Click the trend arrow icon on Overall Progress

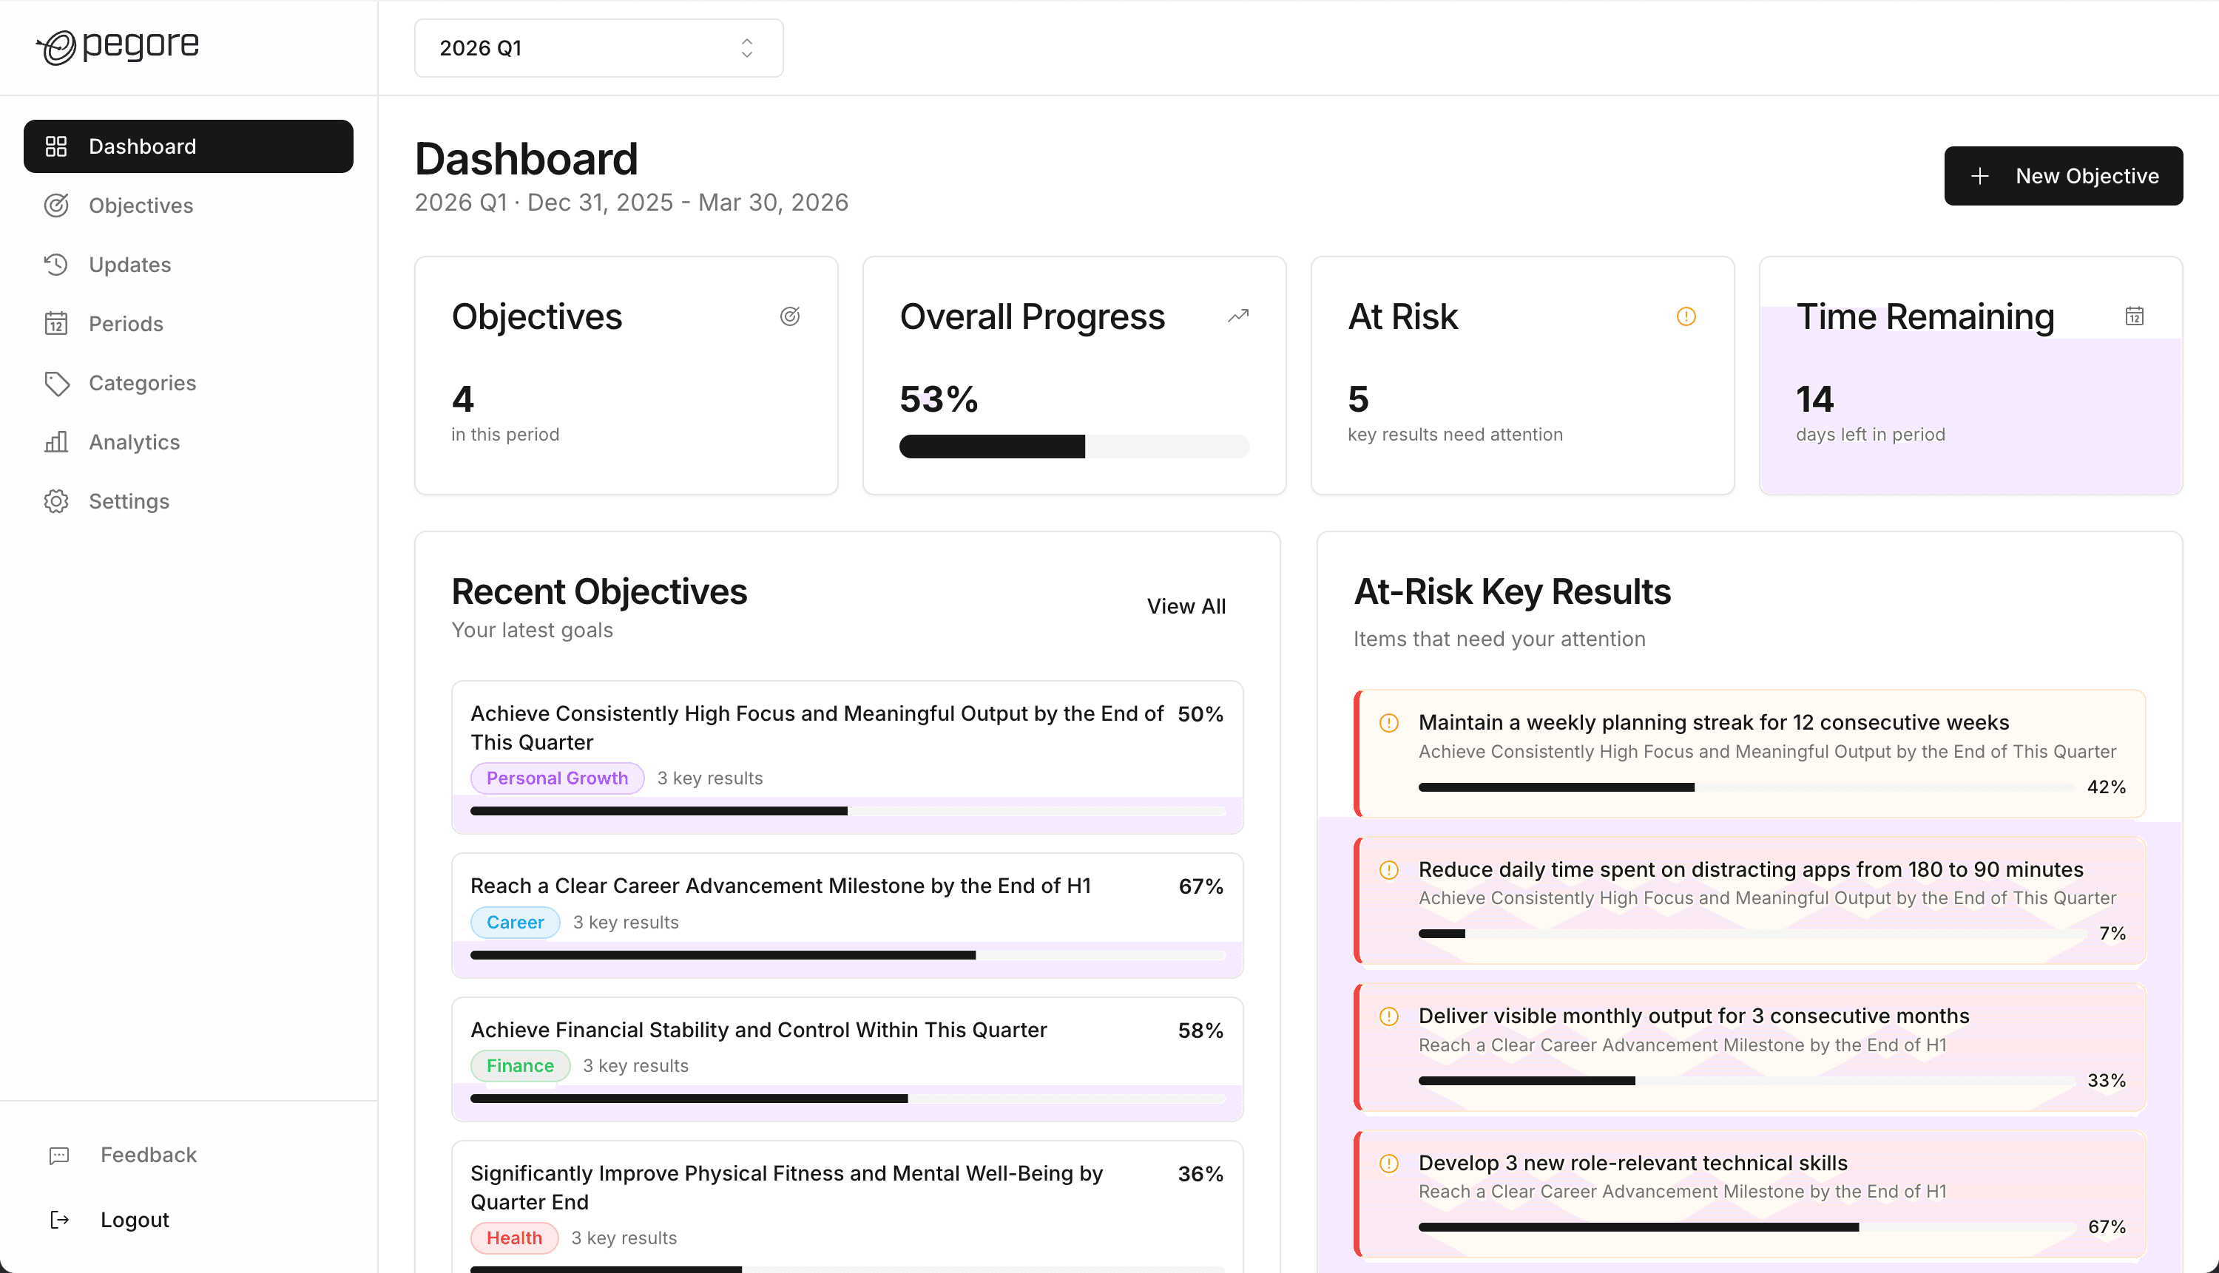tap(1237, 316)
